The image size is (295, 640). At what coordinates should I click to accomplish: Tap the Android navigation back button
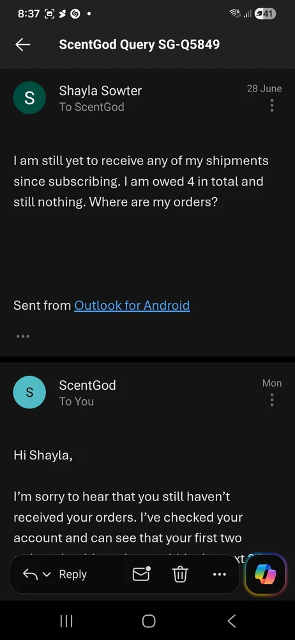231,621
